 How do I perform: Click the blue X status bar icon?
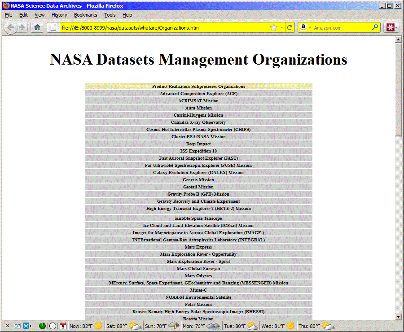(x=26, y=326)
